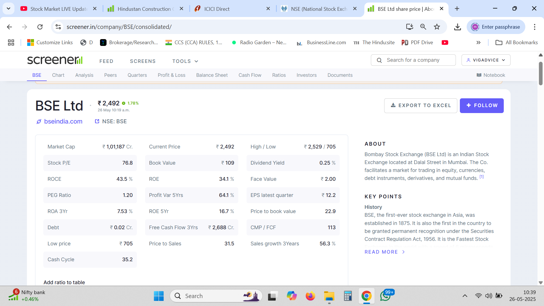Open a new browser tab
Viewport: 544px width, 306px height.
point(457,9)
